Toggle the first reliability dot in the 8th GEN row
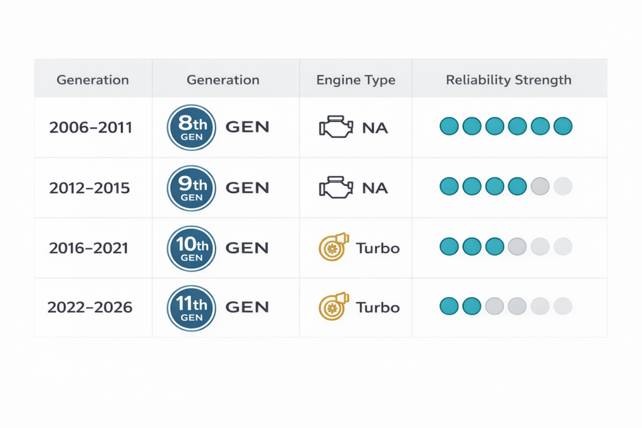Viewport: 642px width, 428px height. click(449, 126)
